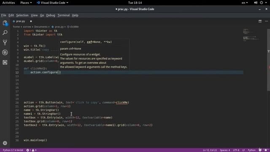Open the Extensions view in activity bar
270x152 pixels.
[x=5, y=62]
